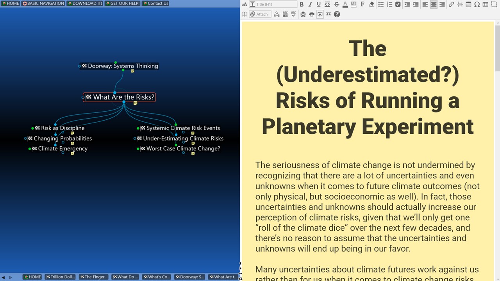Jump to Trillion Doll... in history bar

coord(60,277)
